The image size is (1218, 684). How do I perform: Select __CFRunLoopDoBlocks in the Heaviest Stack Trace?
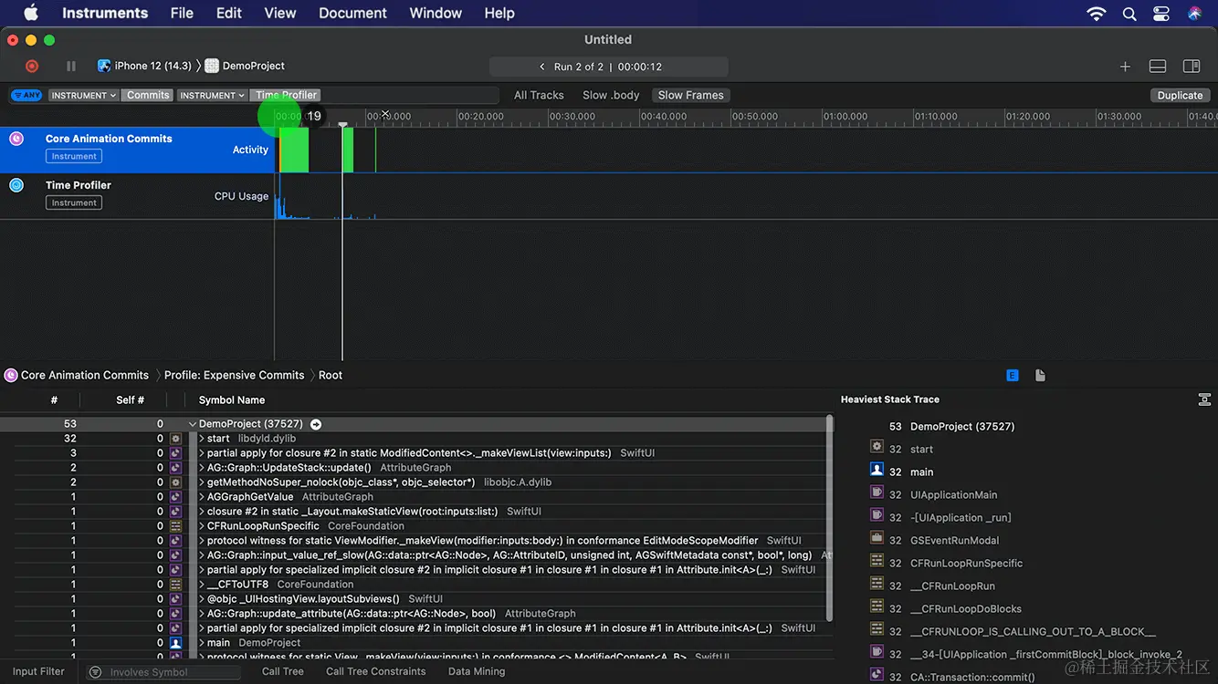tap(966, 609)
